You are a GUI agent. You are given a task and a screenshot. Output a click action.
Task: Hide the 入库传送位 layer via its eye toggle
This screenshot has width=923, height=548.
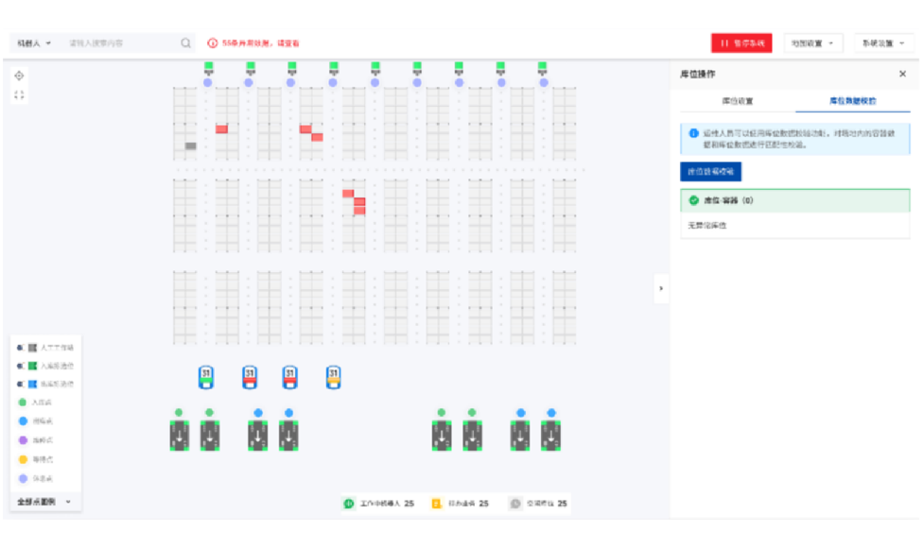pos(21,364)
